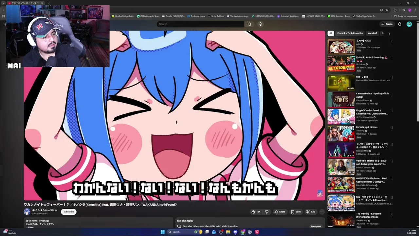Open Chrome taskbar icon

click(x=243, y=232)
